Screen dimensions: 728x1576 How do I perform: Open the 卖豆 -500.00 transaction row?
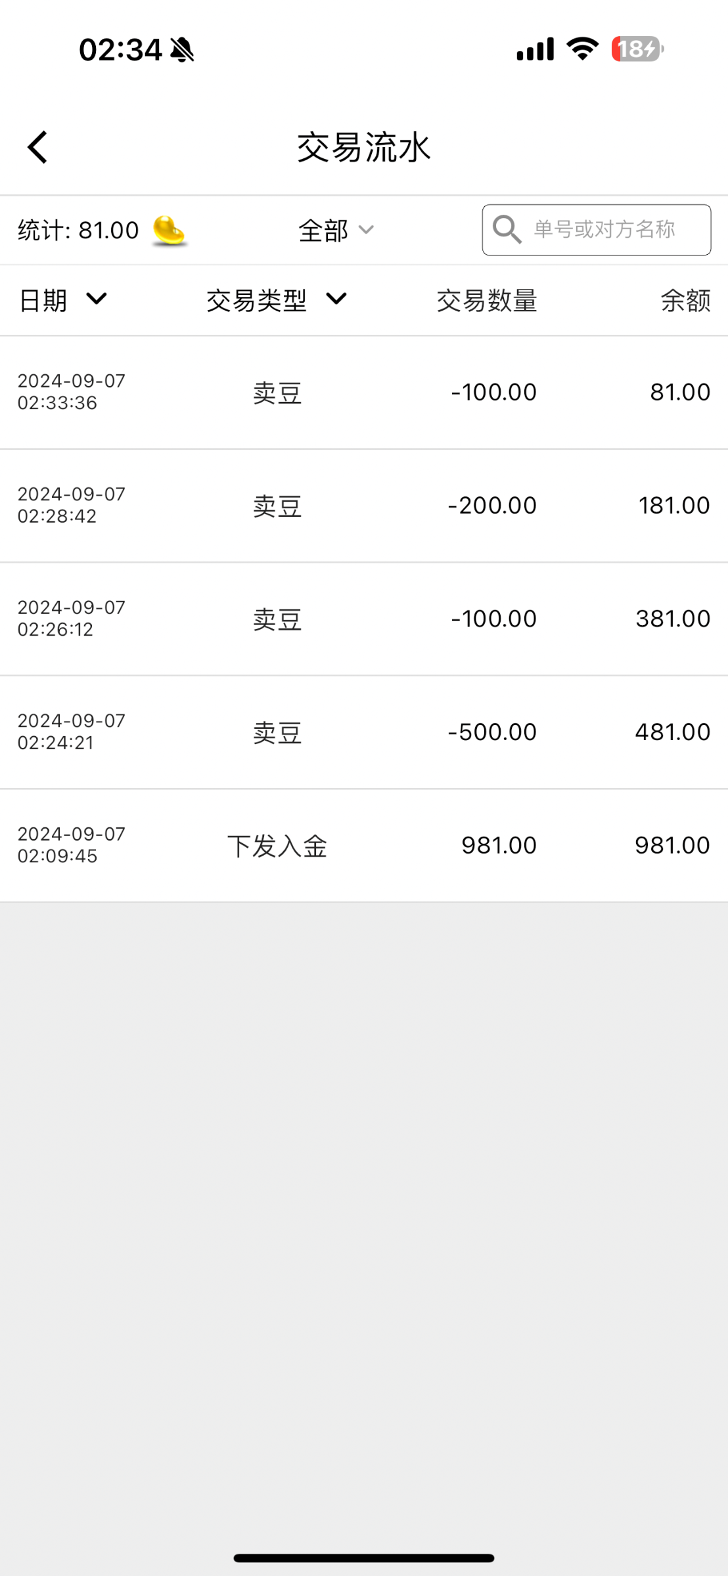364,732
